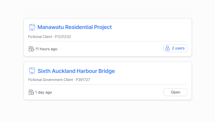Click divider line under Fictional Government Client

click(x=108, y=84)
